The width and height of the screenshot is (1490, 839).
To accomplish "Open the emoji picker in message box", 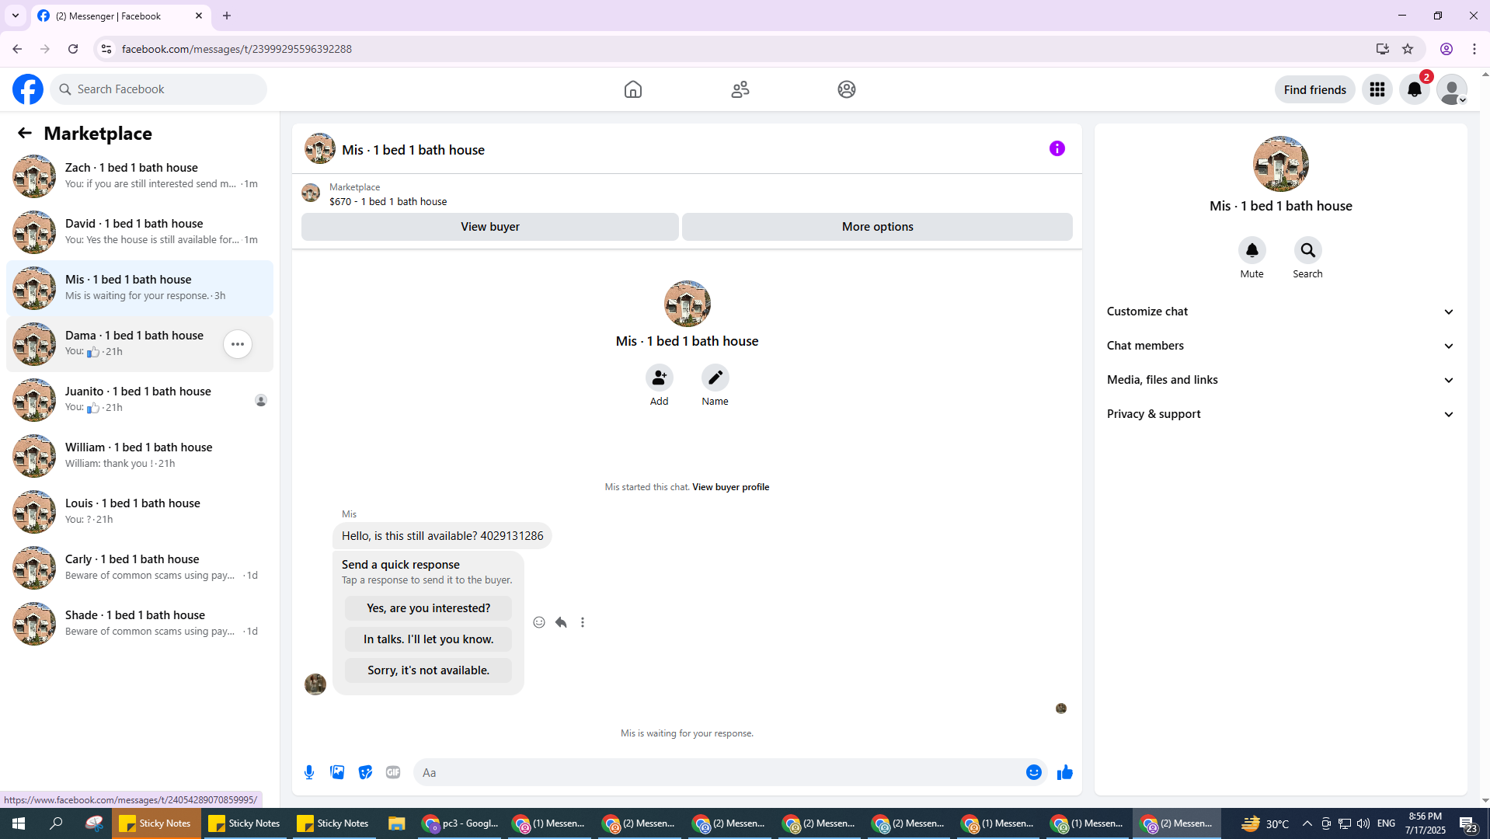I will [x=1034, y=772].
